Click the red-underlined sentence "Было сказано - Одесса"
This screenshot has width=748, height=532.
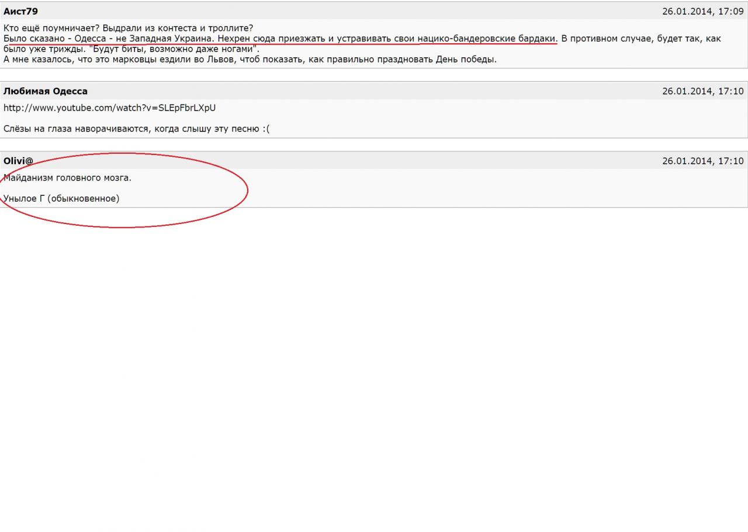[x=108, y=39]
